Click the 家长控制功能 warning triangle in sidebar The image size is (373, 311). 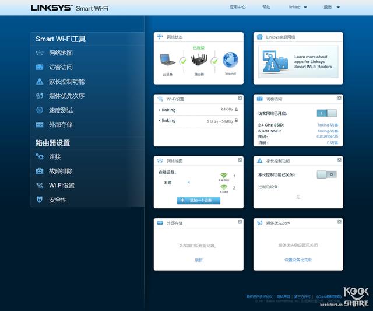click(x=40, y=82)
